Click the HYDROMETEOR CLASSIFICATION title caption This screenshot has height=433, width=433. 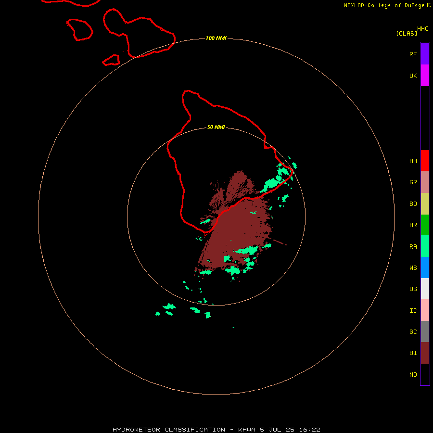pos(216,430)
